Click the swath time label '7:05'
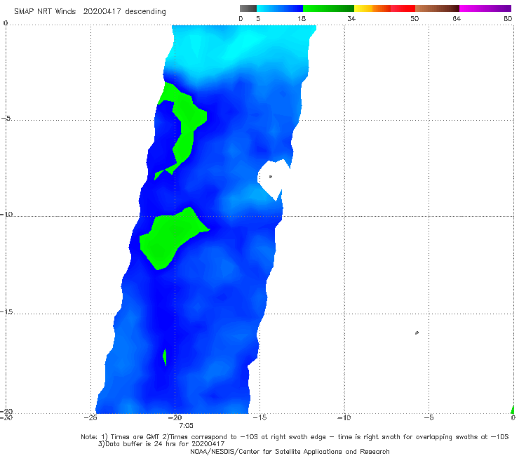 tap(186, 426)
